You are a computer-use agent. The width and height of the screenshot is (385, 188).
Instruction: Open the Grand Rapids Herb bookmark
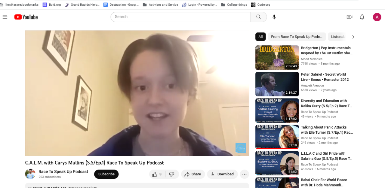(82, 5)
